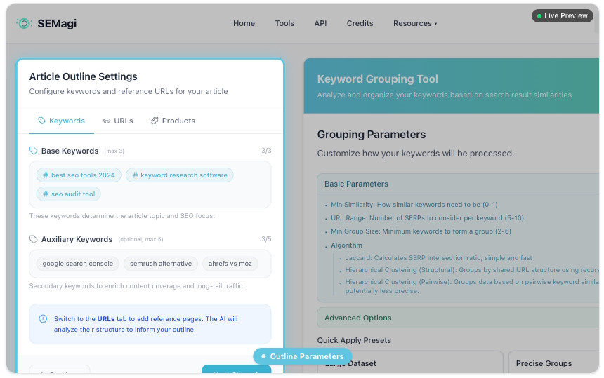The image size is (604, 378).
Task: Go to the API page
Action: click(x=320, y=23)
